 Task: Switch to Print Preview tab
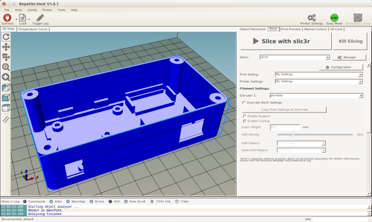[291, 29]
